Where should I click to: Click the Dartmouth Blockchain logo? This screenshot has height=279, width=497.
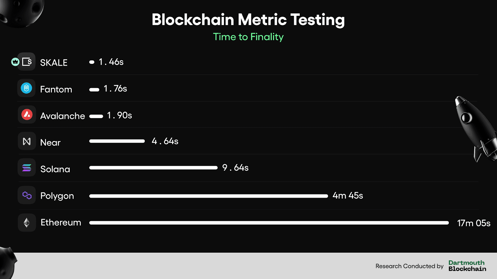point(467,266)
